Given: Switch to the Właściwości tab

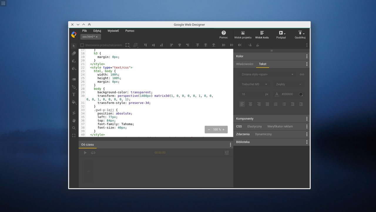Looking at the screenshot, I should tap(244, 64).
